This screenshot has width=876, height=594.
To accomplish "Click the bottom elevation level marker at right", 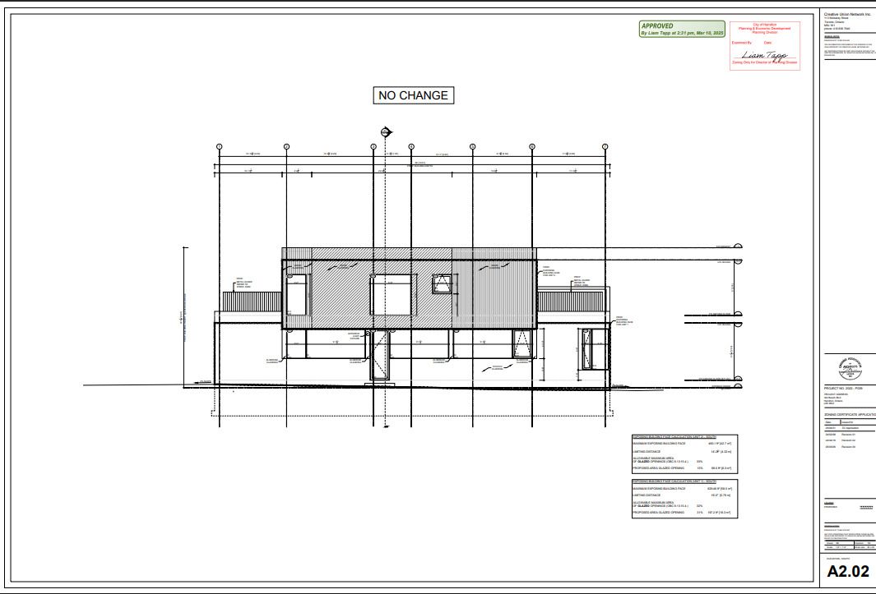I will tap(738, 387).
